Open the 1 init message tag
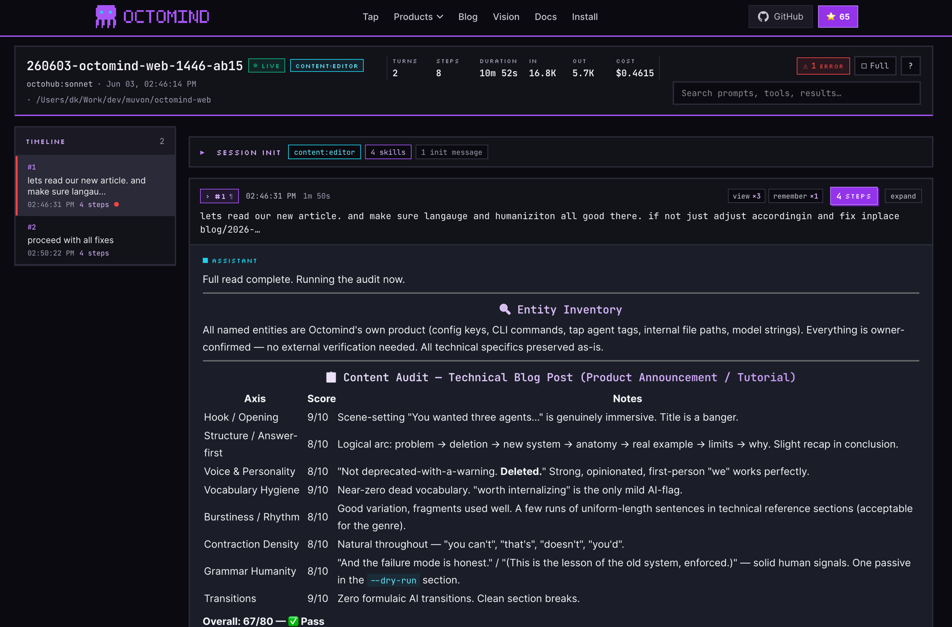 [x=451, y=152]
